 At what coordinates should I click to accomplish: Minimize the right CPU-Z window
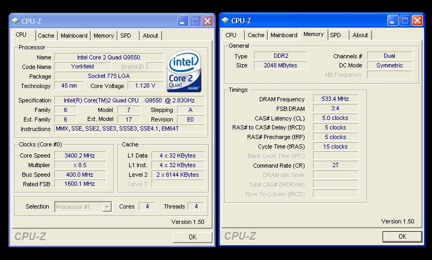pos(393,21)
